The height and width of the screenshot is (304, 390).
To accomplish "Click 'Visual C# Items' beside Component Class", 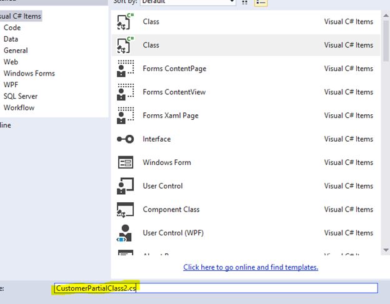I will (349, 209).
